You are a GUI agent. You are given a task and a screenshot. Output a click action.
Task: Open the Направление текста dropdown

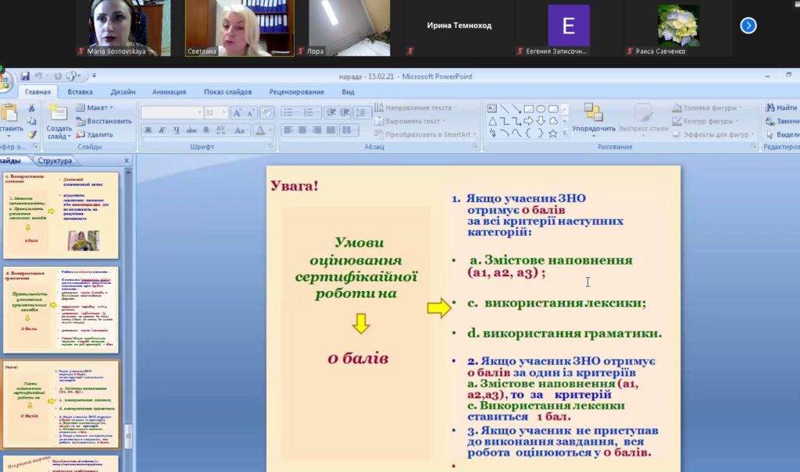click(x=416, y=108)
